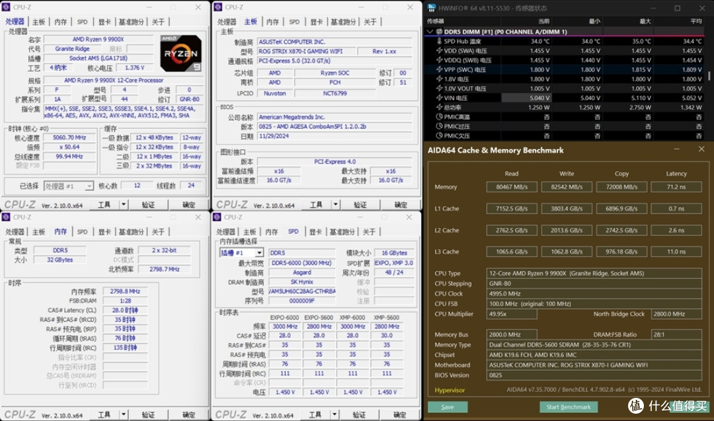Click 确定 in the CPU-Z processor window
Screen dimensions: 714x421
tap(188, 205)
